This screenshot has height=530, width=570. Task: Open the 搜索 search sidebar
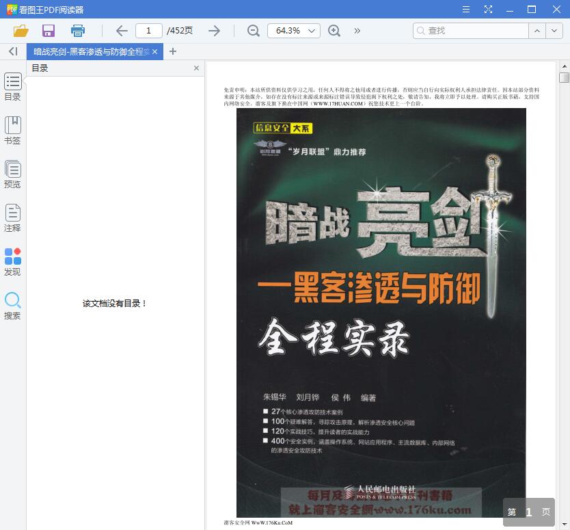click(13, 306)
